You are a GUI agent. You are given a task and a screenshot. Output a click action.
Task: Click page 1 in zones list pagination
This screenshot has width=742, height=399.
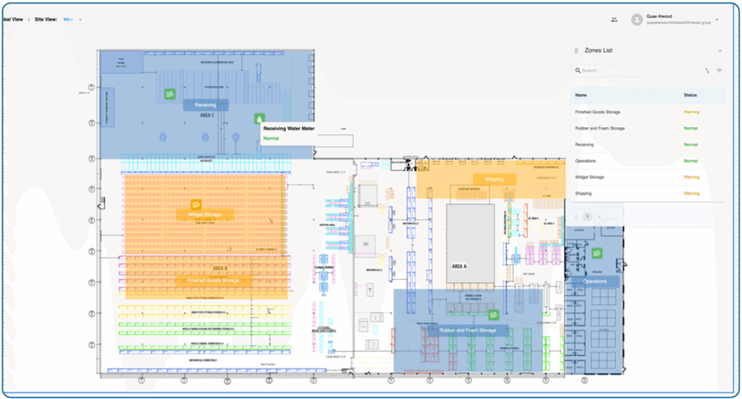click(588, 217)
